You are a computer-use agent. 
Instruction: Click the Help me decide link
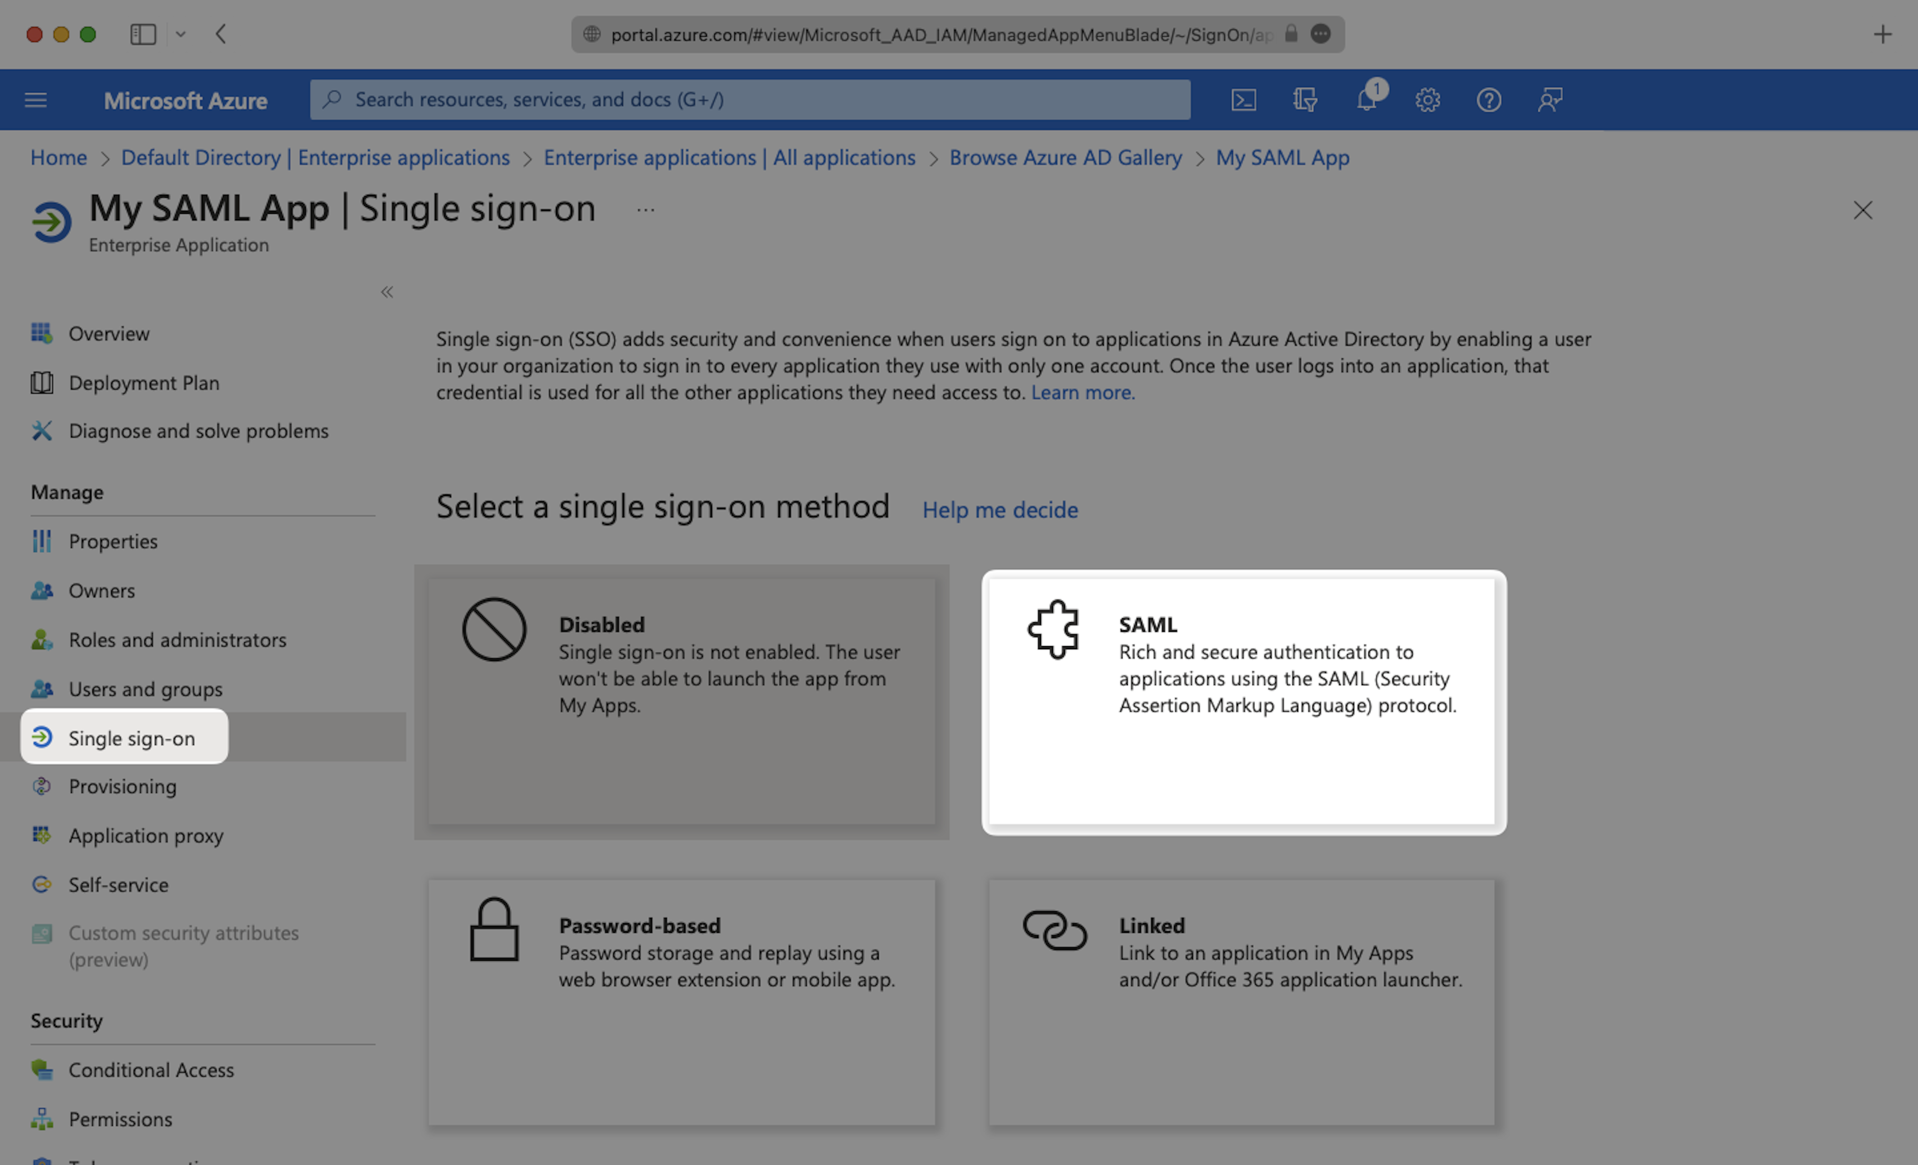tap(999, 510)
